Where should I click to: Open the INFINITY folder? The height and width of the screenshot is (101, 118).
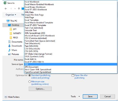click(x=17, y=33)
